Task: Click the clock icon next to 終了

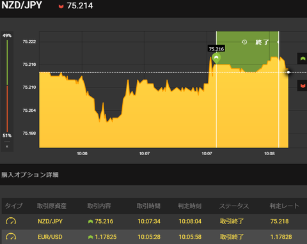Action: pos(244,42)
